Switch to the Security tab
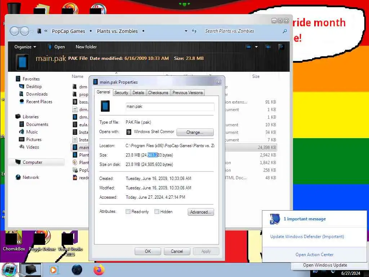Screen dimensions: 369x277 (x=121, y=93)
